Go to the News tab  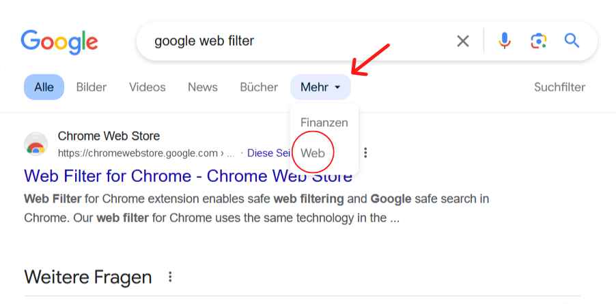click(203, 87)
